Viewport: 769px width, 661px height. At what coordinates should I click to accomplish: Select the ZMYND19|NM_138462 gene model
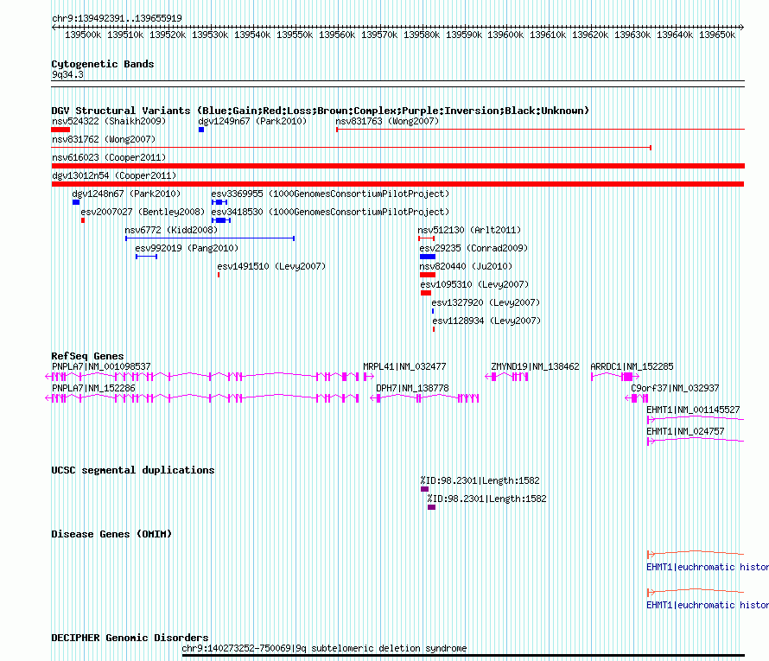pos(506,377)
